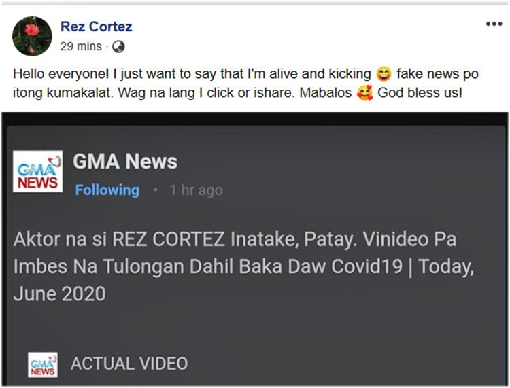Open the Aktor na si REZ CORTEZ headline
The height and width of the screenshot is (388, 510).
pos(244,266)
